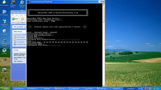Click the C:\windows cmd taskbar button
The width and height of the screenshot is (161, 90).
(130, 88)
